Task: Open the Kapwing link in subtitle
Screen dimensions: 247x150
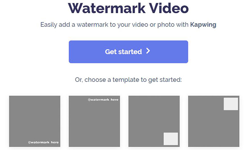Action: tap(203, 25)
